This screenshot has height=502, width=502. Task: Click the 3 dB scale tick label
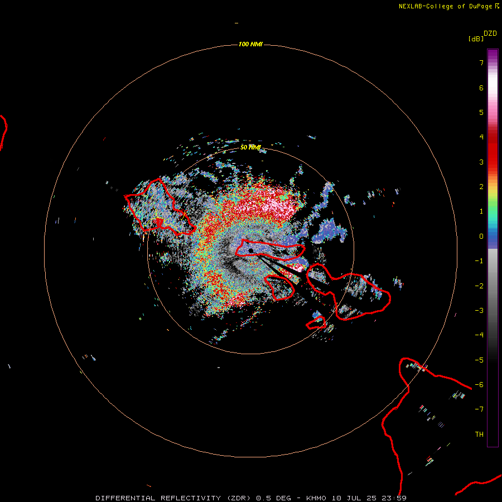481,162
